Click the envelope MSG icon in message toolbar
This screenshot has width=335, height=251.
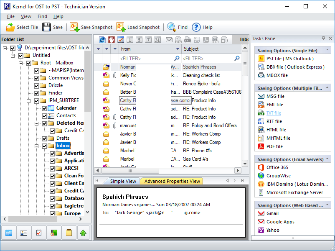tap(169, 40)
